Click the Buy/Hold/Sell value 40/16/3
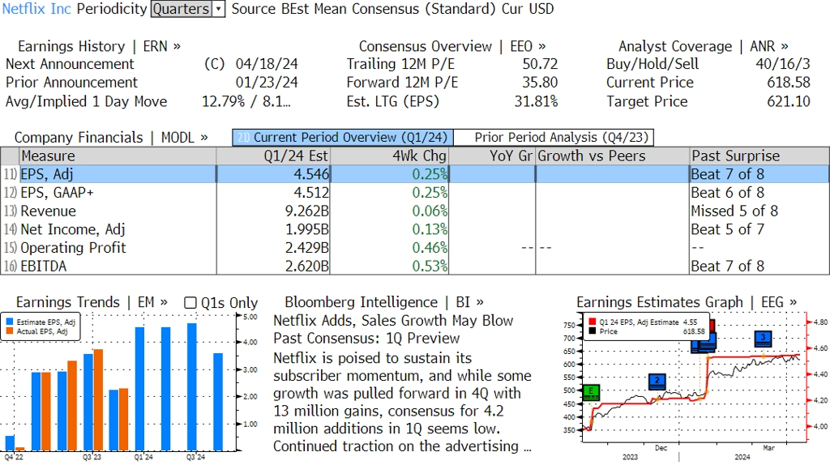Image resolution: width=830 pixels, height=465 pixels. pos(783,64)
